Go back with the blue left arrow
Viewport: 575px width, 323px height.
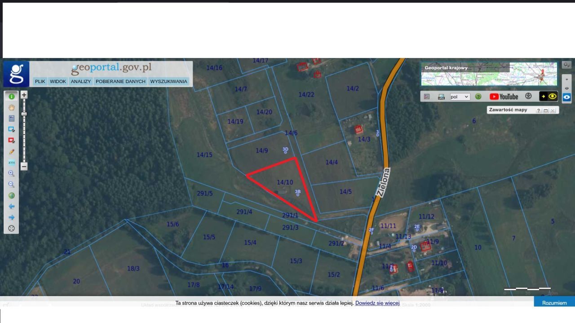pyautogui.click(x=12, y=206)
